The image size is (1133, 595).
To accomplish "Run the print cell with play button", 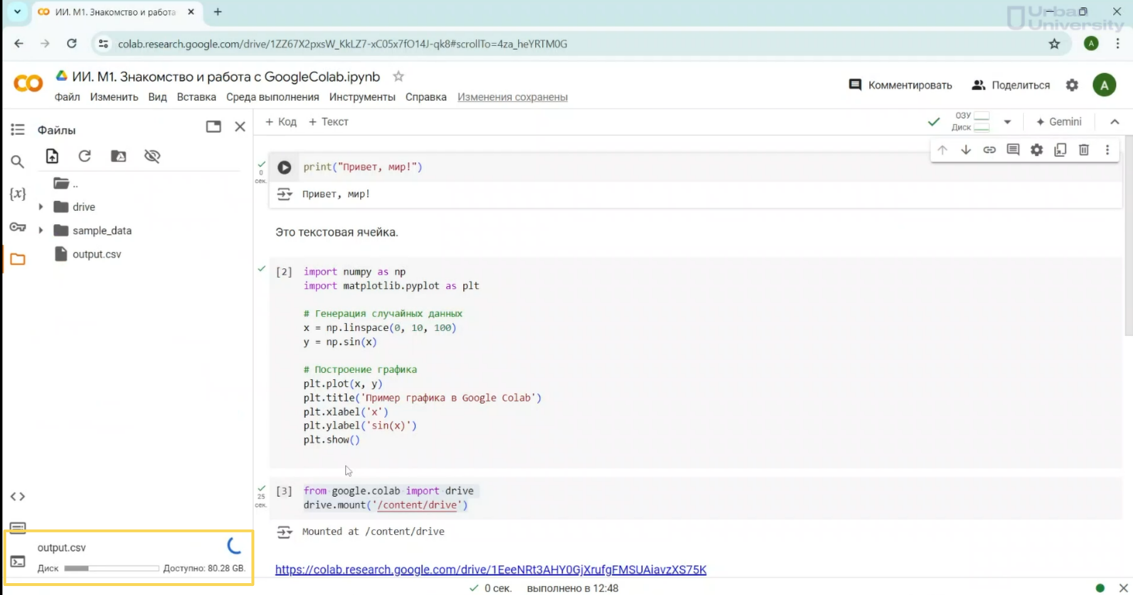I will (x=284, y=168).
